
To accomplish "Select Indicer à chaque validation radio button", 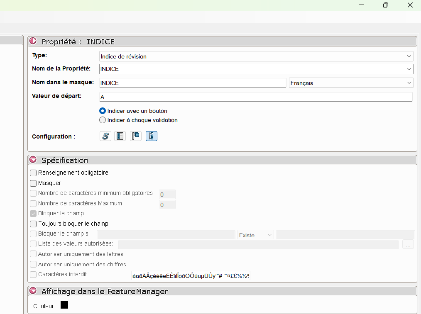I will coord(103,120).
